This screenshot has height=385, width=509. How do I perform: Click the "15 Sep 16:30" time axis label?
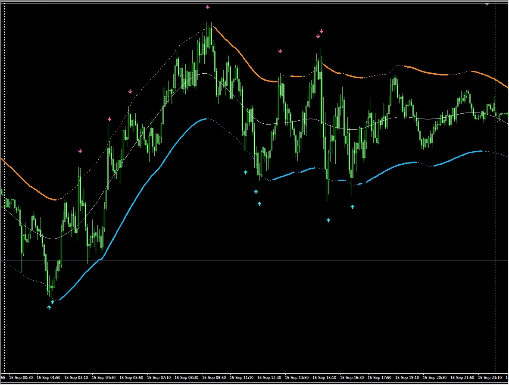(x=353, y=378)
